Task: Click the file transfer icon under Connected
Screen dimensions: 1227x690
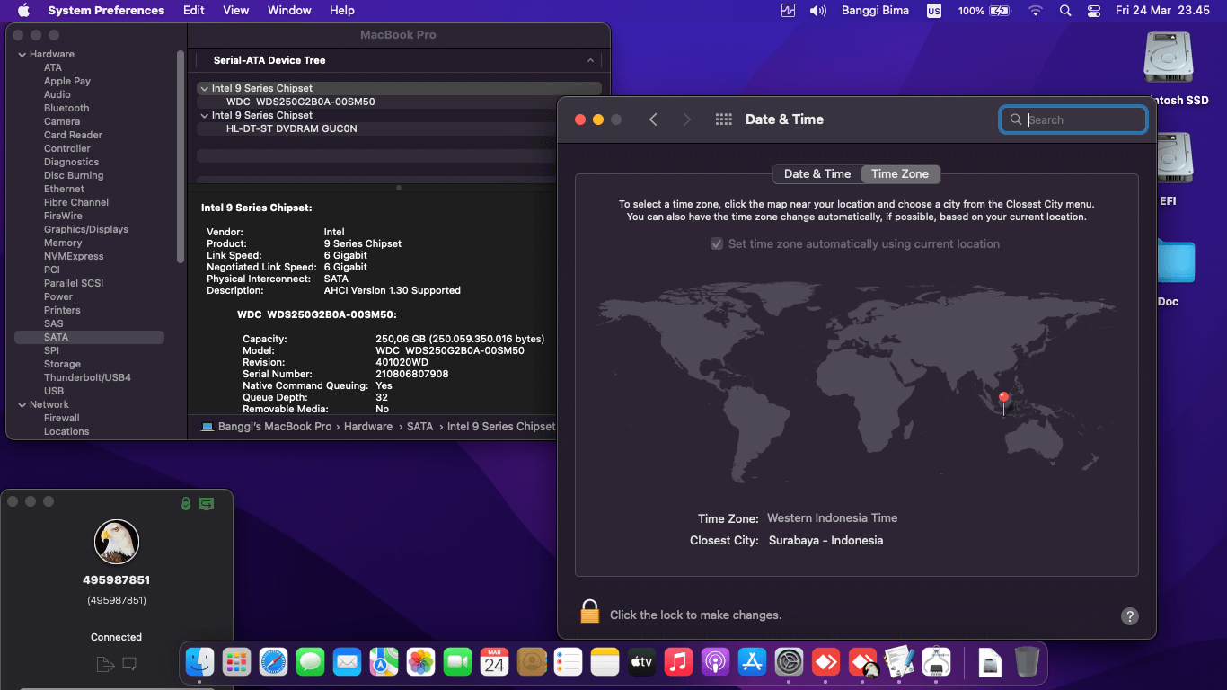Action: click(105, 664)
